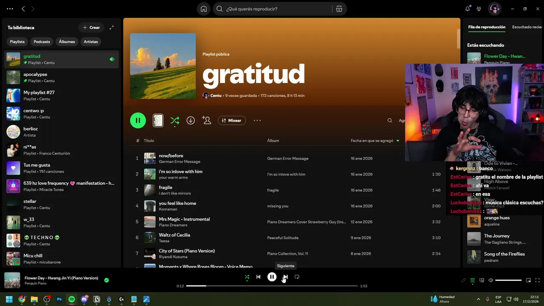Filter library by Podcasts

(x=42, y=42)
